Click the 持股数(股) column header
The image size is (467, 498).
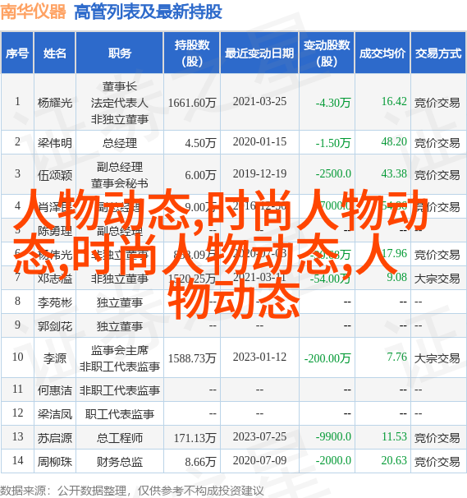coord(192,53)
